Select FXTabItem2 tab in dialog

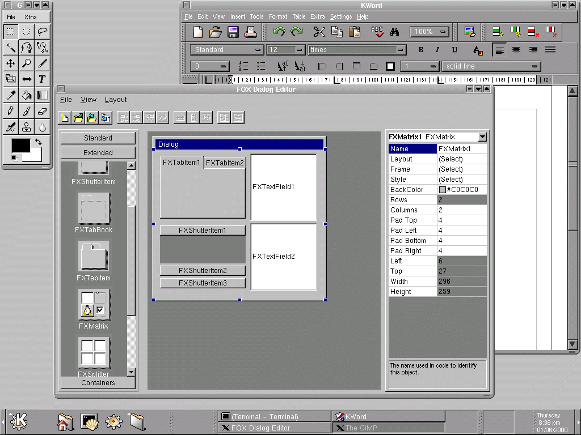click(225, 163)
